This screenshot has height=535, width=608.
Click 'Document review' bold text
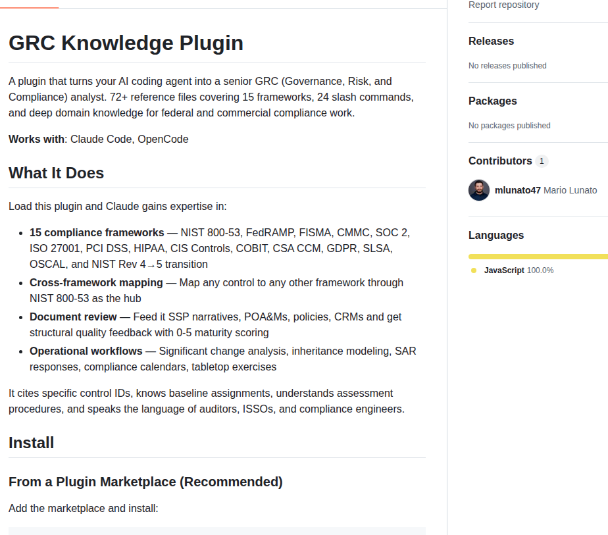[73, 317]
